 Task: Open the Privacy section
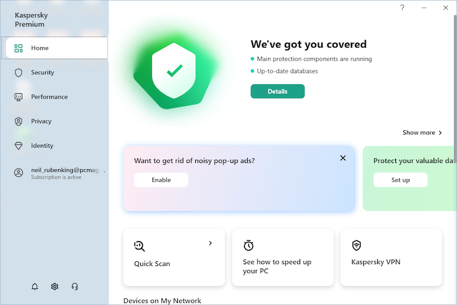[x=54, y=121]
